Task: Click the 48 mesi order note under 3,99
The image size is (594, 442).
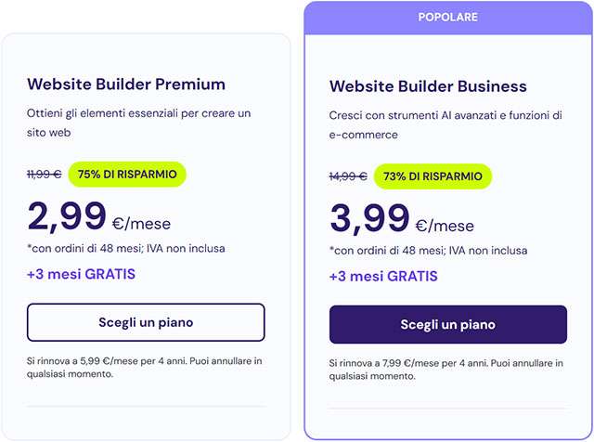Action: [x=428, y=250]
